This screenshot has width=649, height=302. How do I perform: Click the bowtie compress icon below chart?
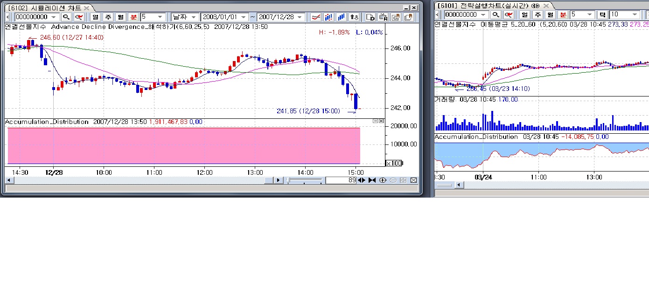coord(372,180)
